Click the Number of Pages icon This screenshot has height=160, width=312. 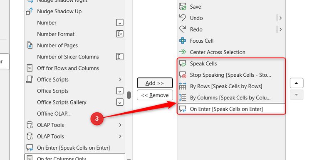pyautogui.click(x=30, y=46)
